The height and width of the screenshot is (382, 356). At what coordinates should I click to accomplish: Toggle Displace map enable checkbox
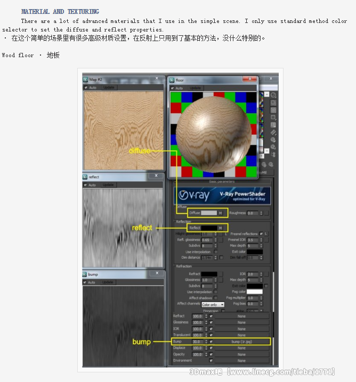[211, 348]
